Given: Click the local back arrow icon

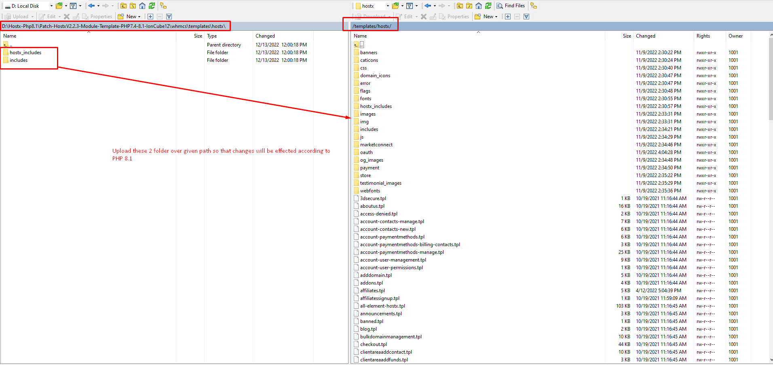Looking at the screenshot, I should click(x=91, y=6).
